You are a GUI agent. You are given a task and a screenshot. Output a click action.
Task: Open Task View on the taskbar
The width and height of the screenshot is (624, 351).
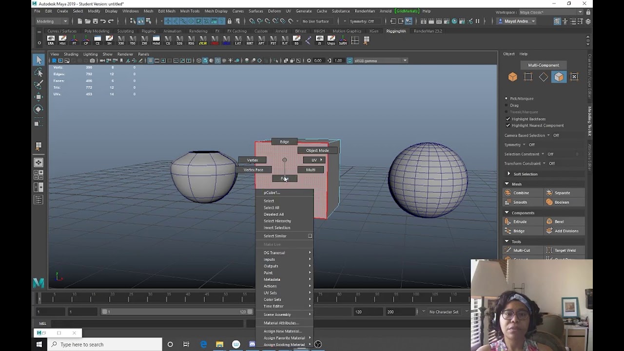click(x=186, y=344)
